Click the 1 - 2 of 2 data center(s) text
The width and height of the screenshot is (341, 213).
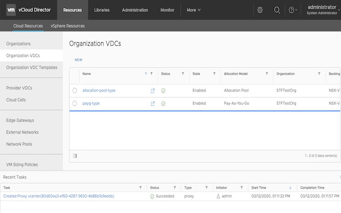tap(321, 155)
